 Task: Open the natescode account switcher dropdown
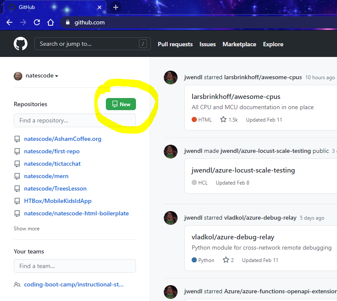[42, 76]
